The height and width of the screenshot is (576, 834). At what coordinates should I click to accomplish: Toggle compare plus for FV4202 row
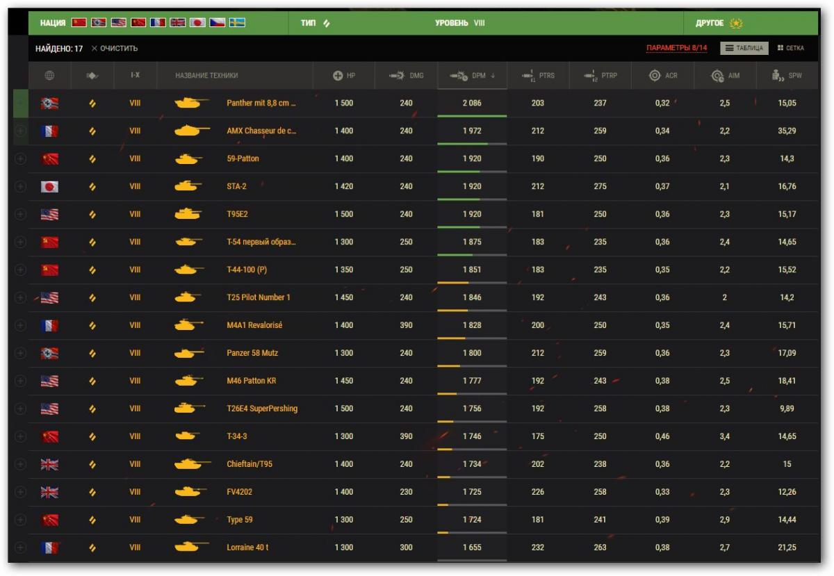coord(20,492)
